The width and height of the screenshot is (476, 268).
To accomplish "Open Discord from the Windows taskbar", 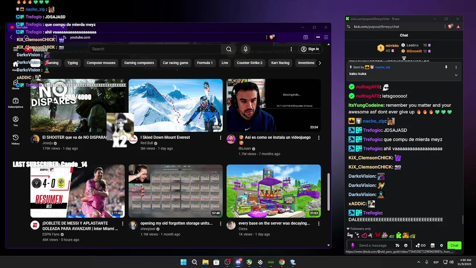I will tap(238, 262).
